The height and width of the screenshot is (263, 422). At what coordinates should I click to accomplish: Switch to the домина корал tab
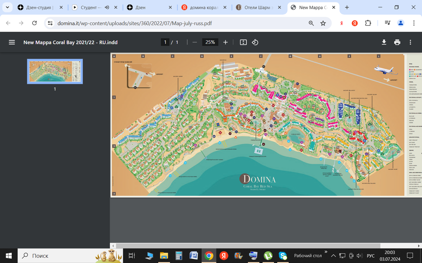[205, 7]
